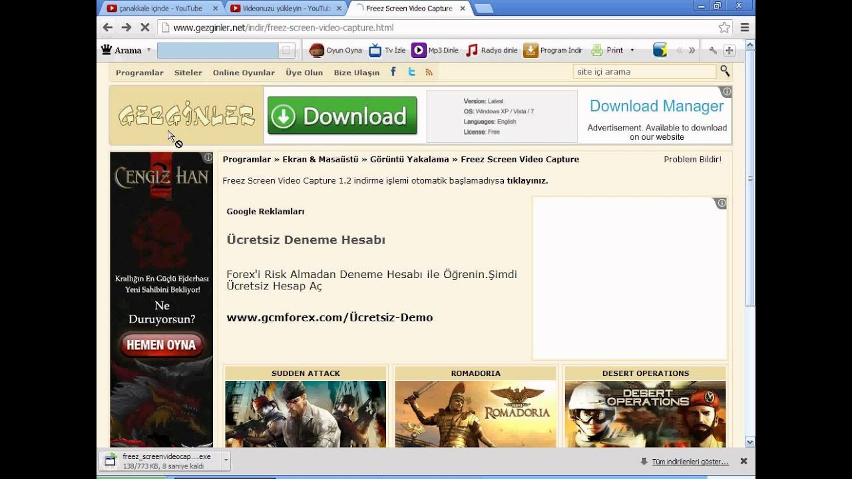Open the Siteler menu item
The width and height of the screenshot is (852, 479).
pyautogui.click(x=188, y=73)
